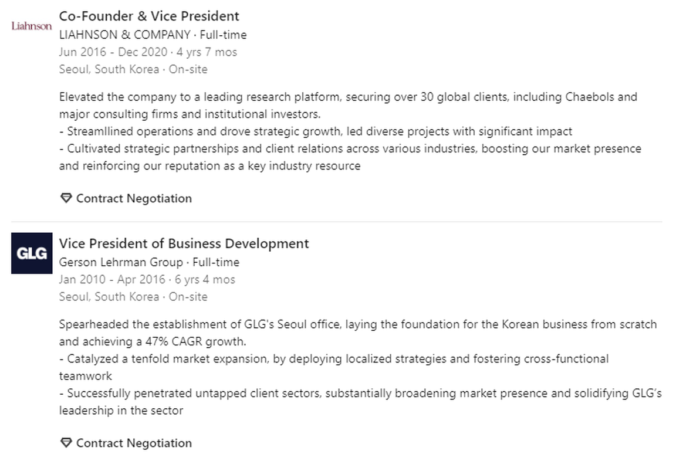Visit the Gerson Lehrman Group company name
Screen dimensions: 683x454
coord(121,262)
